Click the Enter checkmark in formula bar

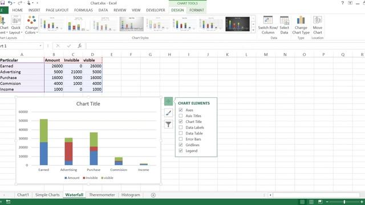pos(69,46)
